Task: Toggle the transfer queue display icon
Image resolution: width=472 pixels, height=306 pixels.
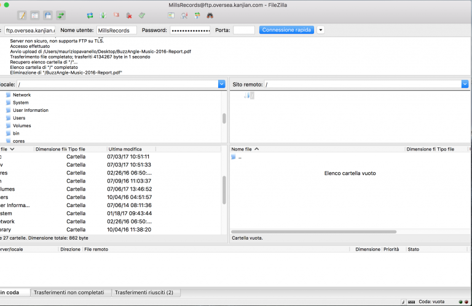Action: [x=61, y=15]
